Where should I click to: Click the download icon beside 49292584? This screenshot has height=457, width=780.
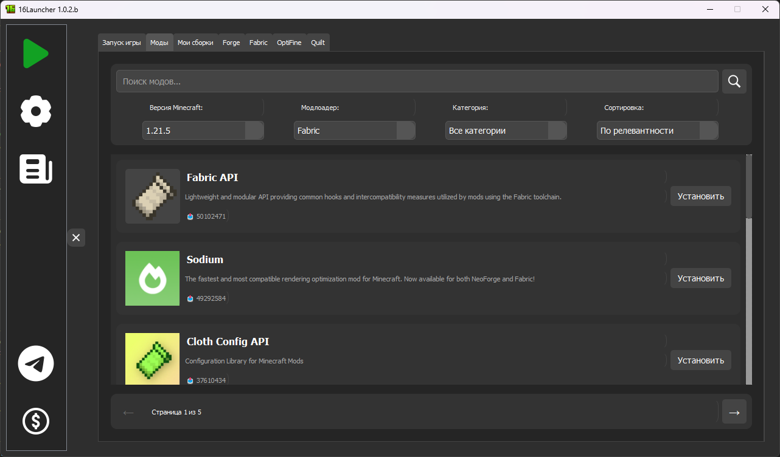(190, 298)
